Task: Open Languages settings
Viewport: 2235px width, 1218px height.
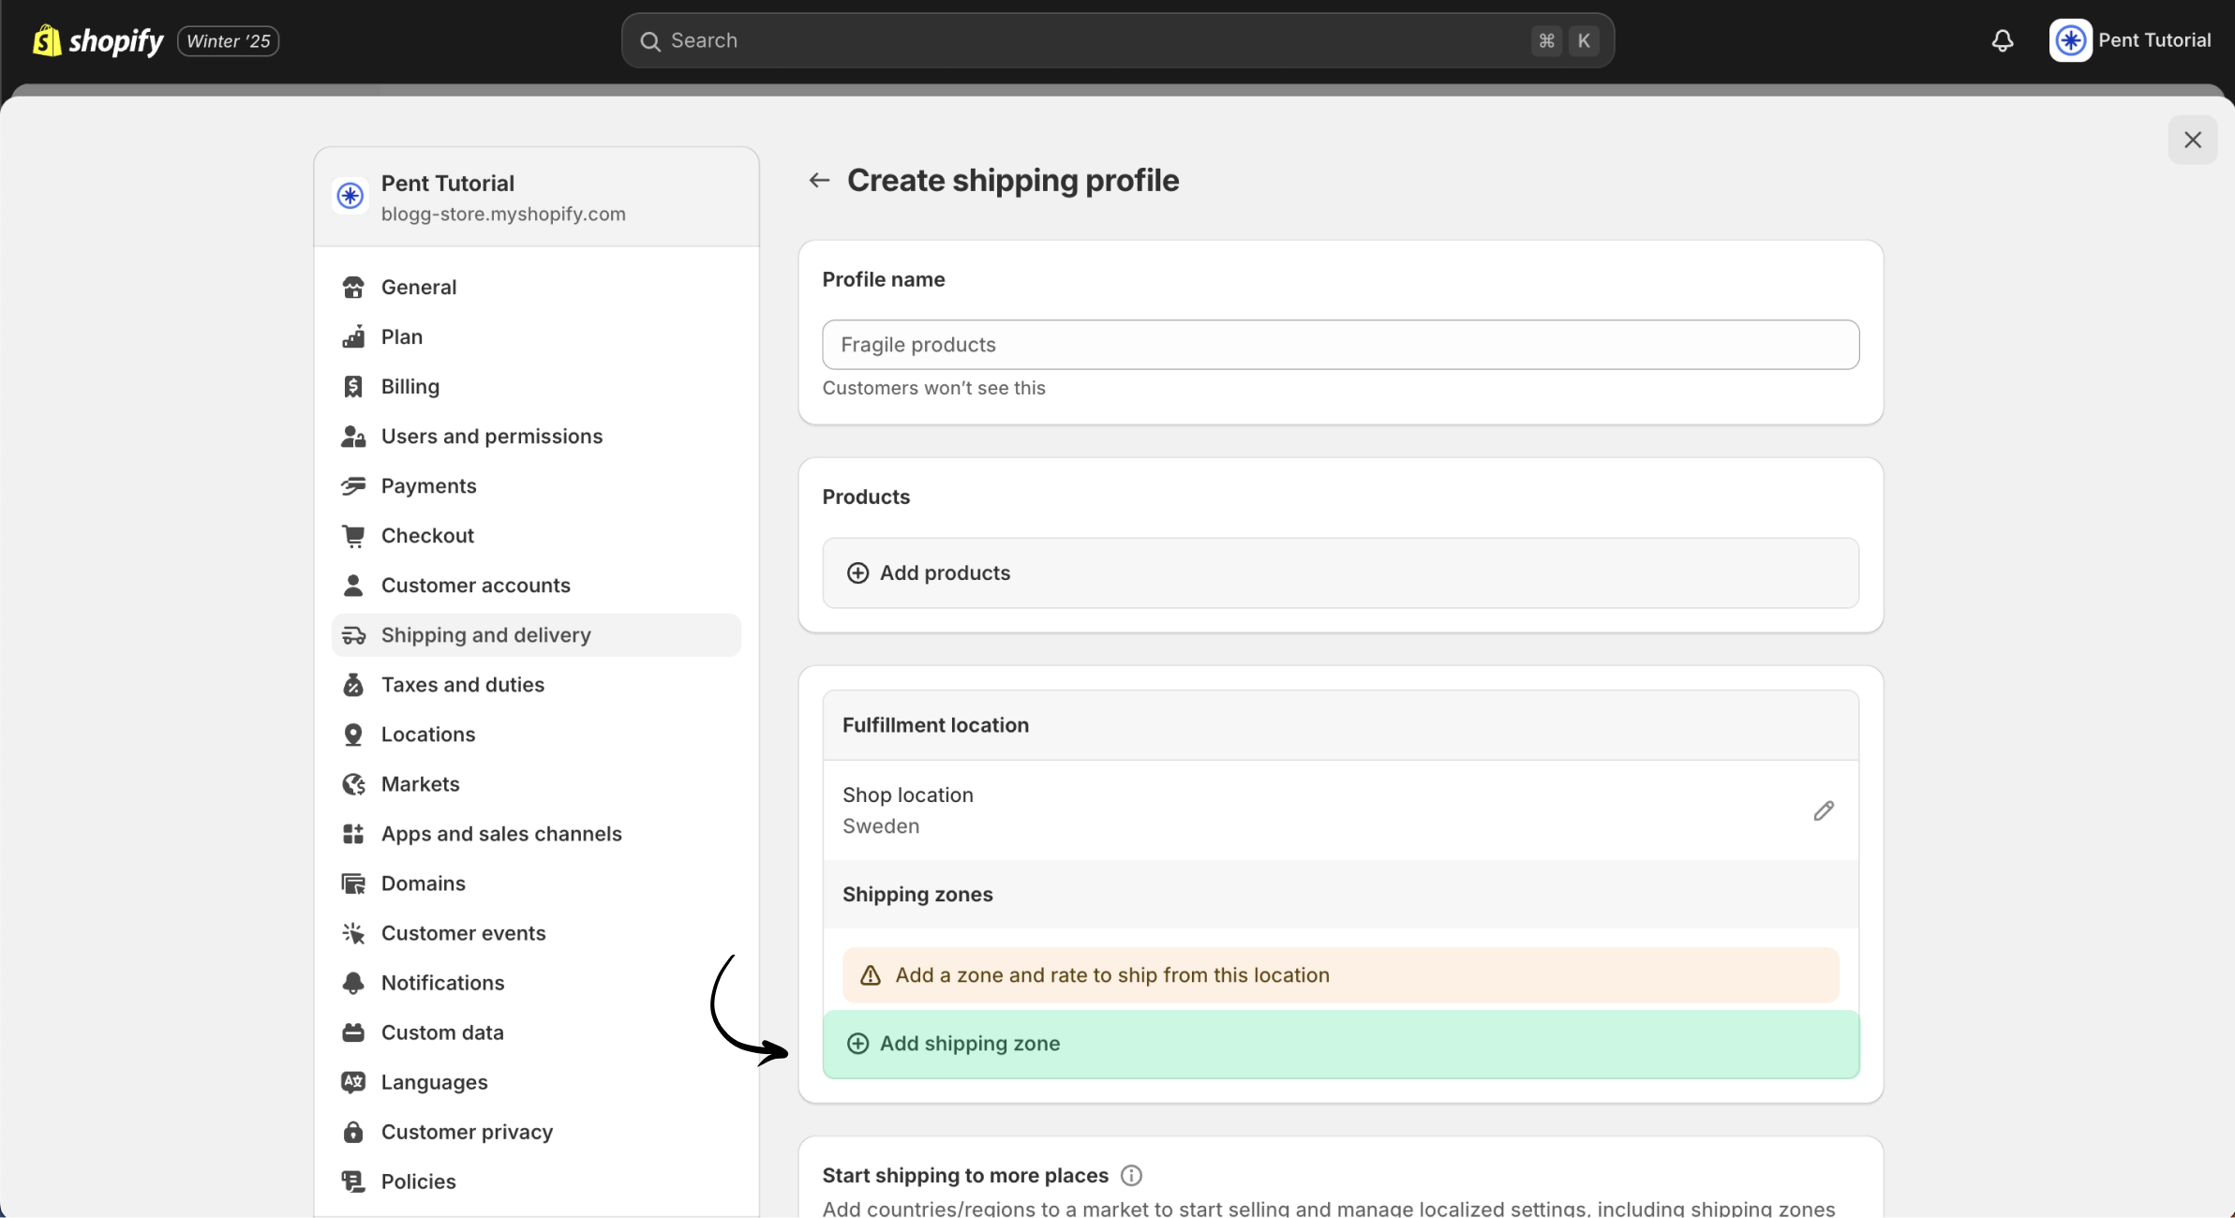Action: [536, 1082]
